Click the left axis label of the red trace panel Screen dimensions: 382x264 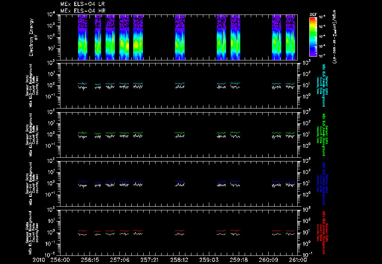pos(32,232)
